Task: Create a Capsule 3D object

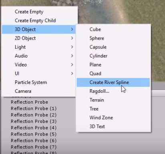Action: pos(113,47)
